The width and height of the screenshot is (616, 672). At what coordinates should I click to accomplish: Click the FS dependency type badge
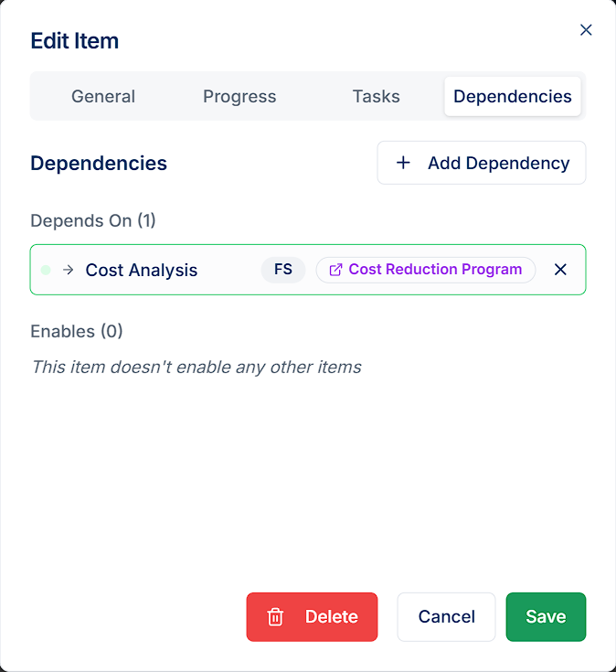coord(283,270)
